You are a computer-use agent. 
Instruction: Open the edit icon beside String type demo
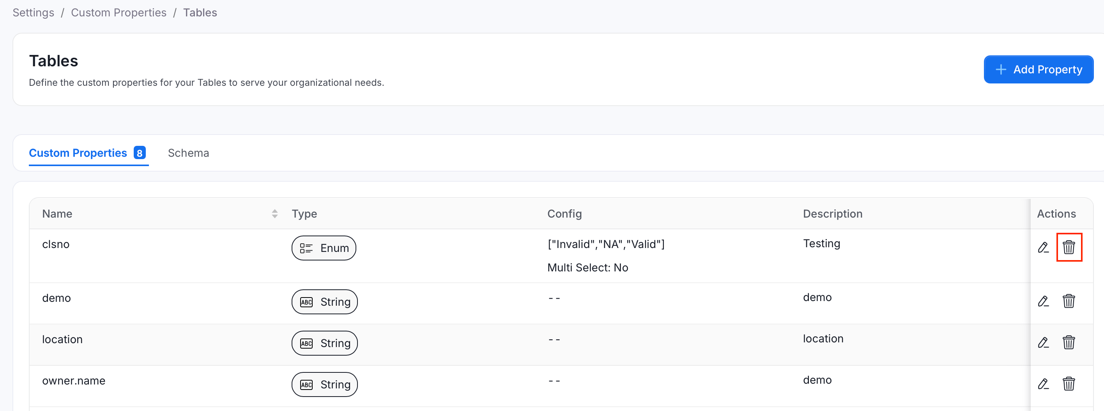tap(1043, 301)
